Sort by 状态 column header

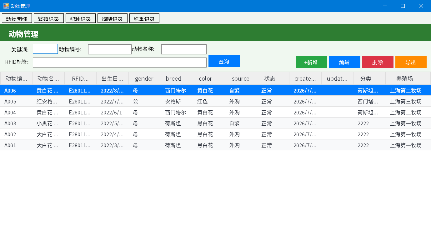point(273,78)
